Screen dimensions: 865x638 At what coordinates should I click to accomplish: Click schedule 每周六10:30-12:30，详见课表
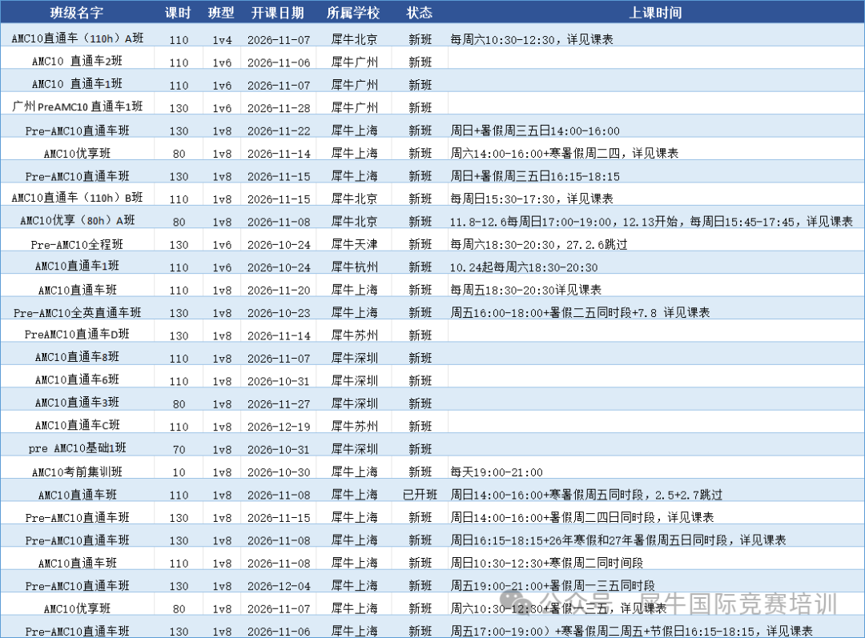tap(532, 39)
